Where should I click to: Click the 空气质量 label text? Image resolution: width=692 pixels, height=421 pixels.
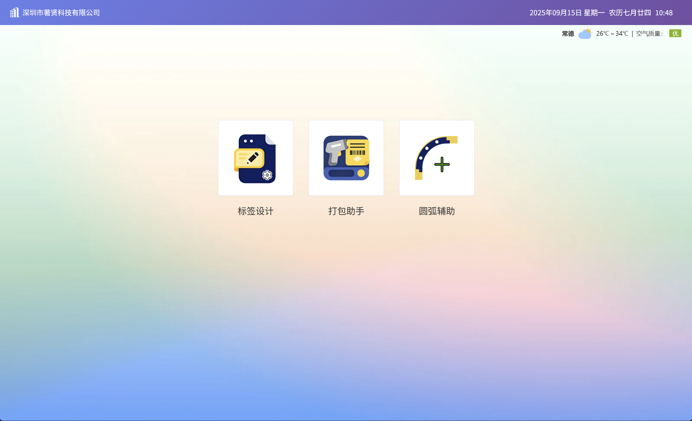[649, 34]
